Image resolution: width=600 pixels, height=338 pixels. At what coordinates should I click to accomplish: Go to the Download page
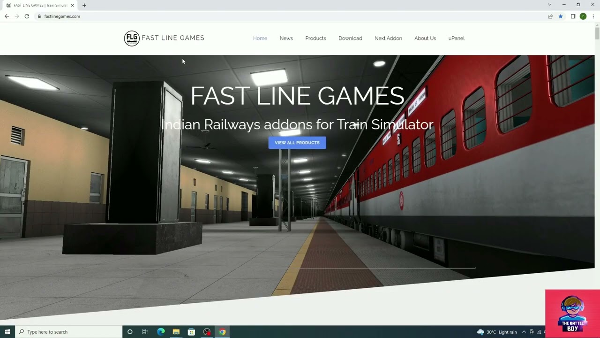tap(350, 38)
